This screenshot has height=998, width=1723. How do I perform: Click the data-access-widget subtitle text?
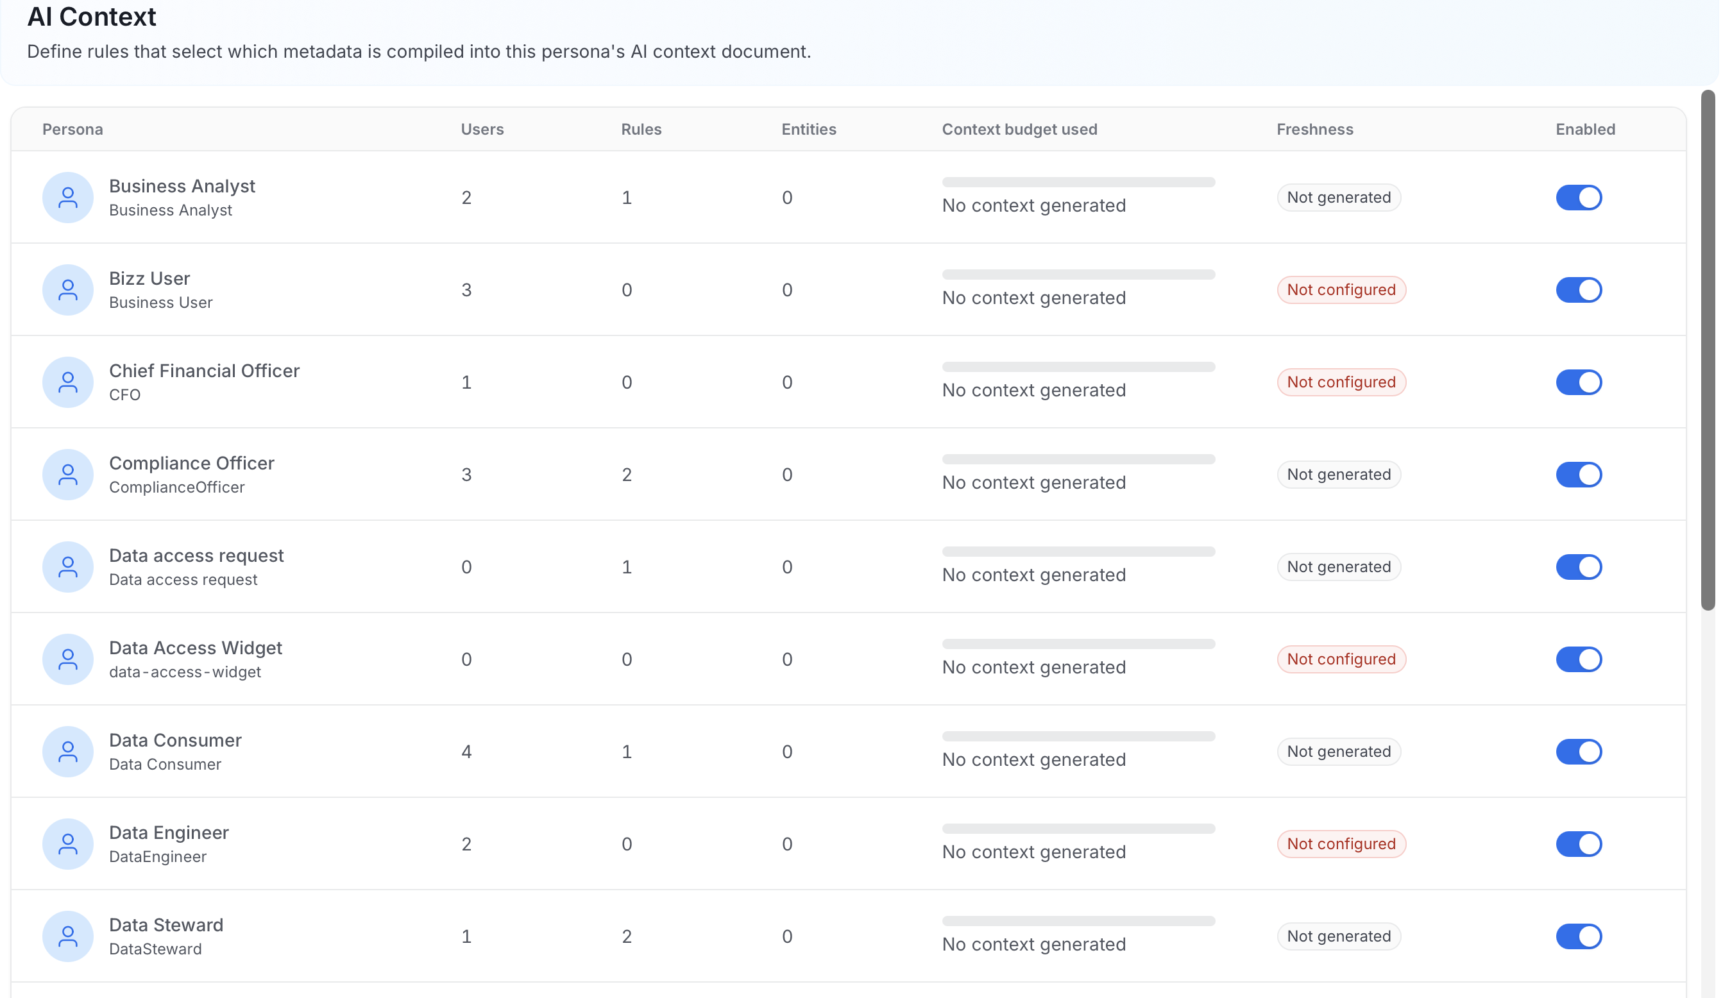pyautogui.click(x=185, y=672)
